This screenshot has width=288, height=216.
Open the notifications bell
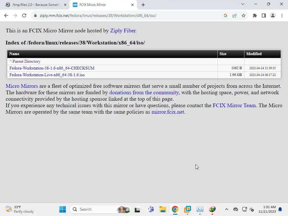pyautogui.click(x=280, y=209)
